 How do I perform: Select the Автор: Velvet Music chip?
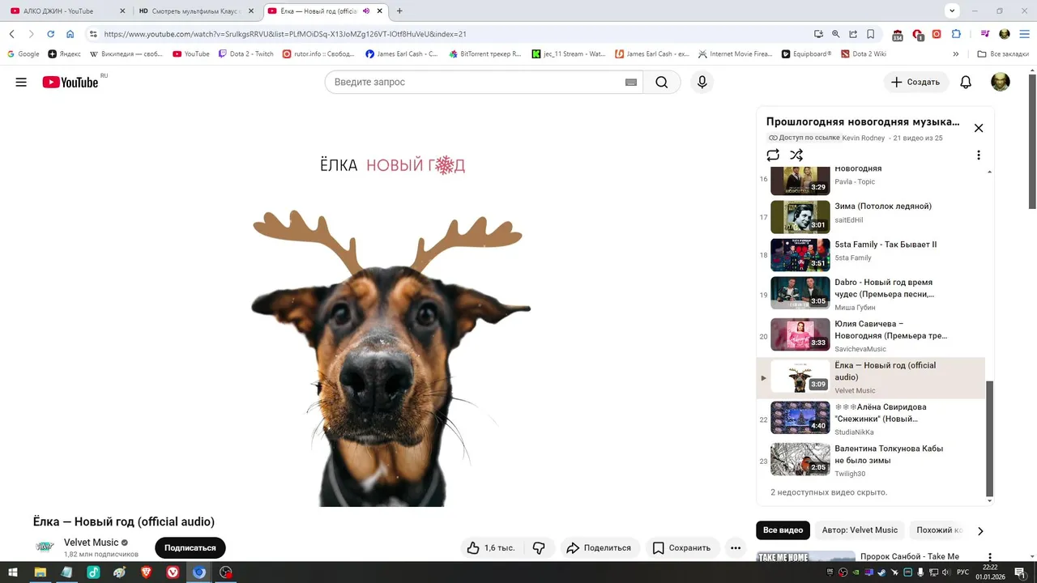tap(860, 530)
